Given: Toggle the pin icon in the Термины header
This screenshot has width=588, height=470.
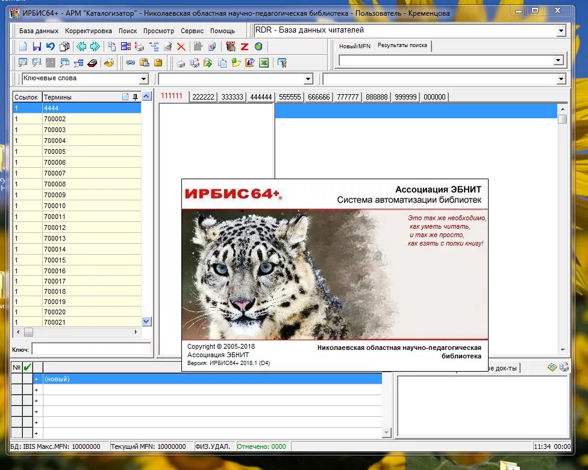Looking at the screenshot, I should [135, 97].
